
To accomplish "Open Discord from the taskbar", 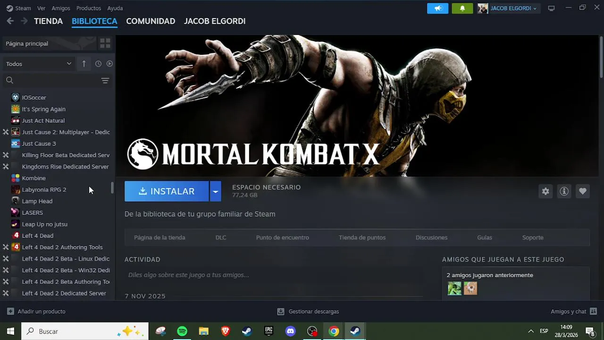I will click(290, 331).
